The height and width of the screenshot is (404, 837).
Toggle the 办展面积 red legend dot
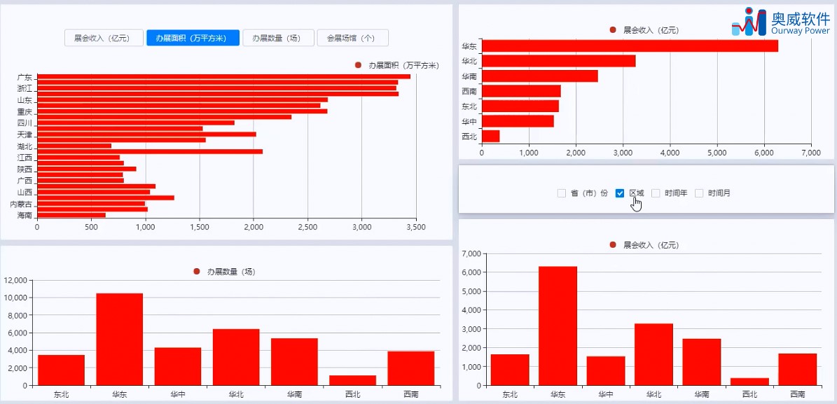358,65
